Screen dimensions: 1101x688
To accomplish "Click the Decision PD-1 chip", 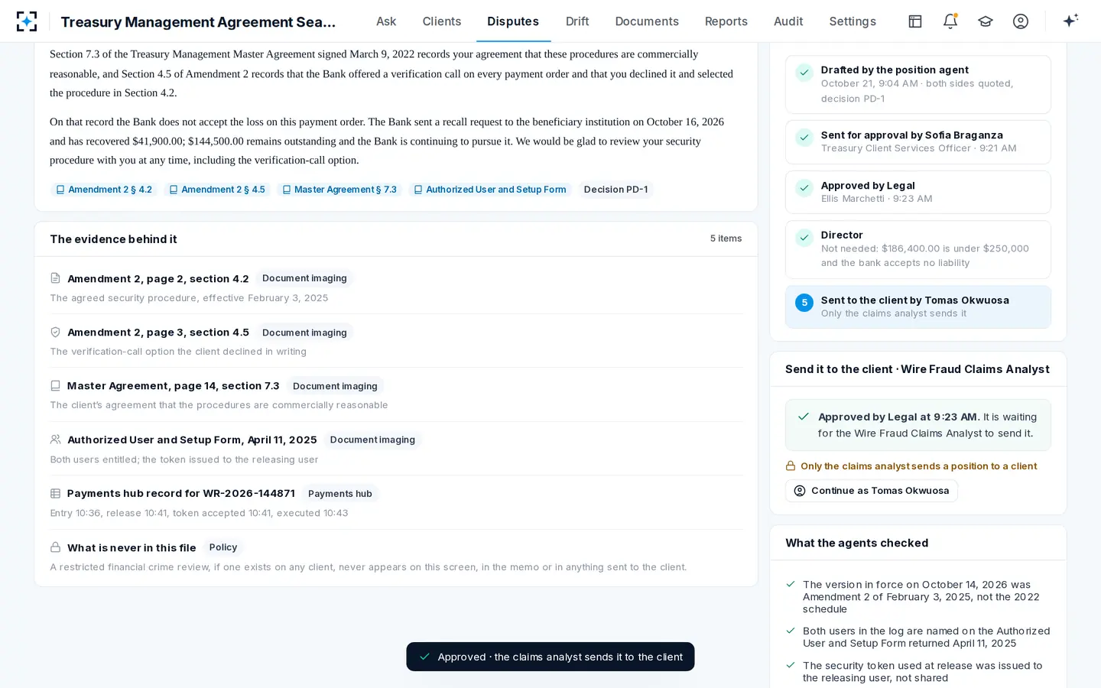I will 615,190.
